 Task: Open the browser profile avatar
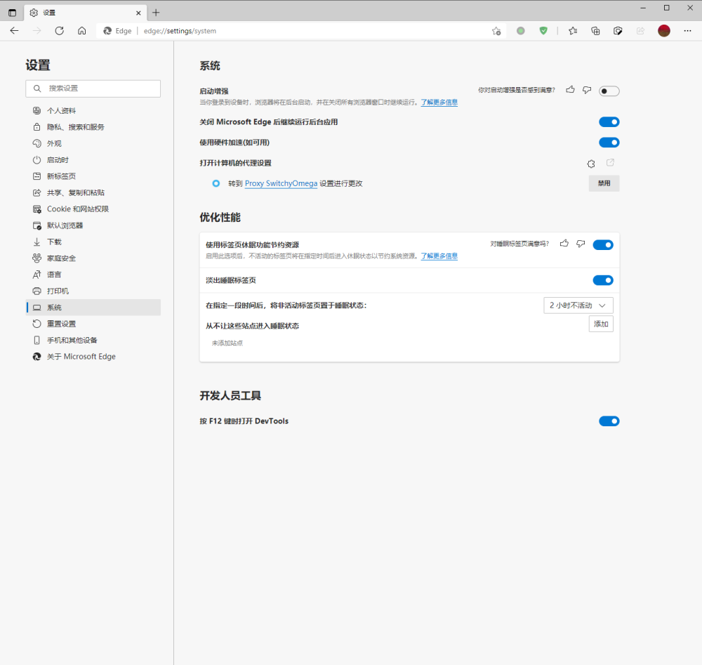(x=663, y=30)
